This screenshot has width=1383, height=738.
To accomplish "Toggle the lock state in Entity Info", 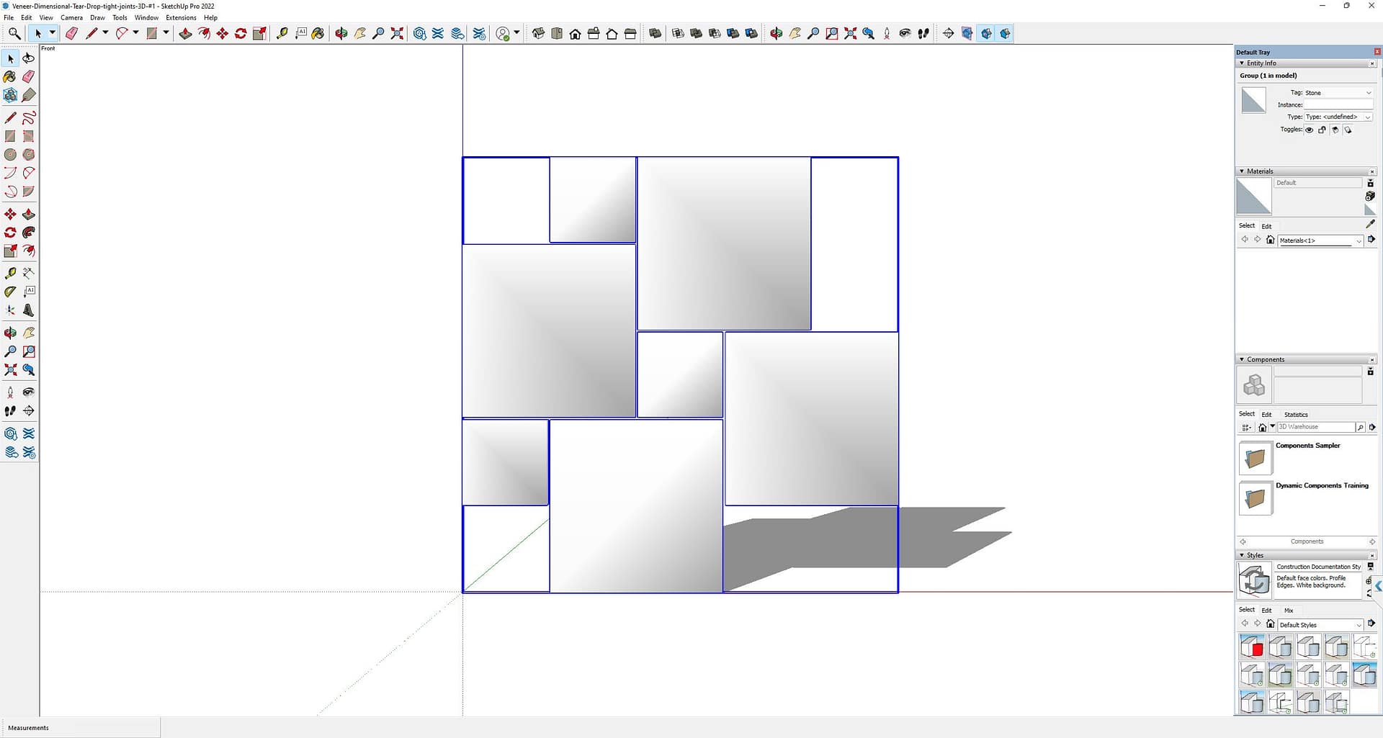I will [x=1322, y=130].
